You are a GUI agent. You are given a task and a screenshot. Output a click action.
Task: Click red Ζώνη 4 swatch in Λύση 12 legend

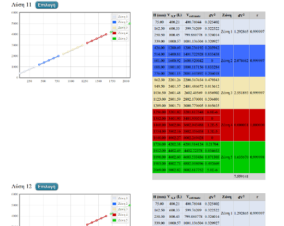click(114, 215)
